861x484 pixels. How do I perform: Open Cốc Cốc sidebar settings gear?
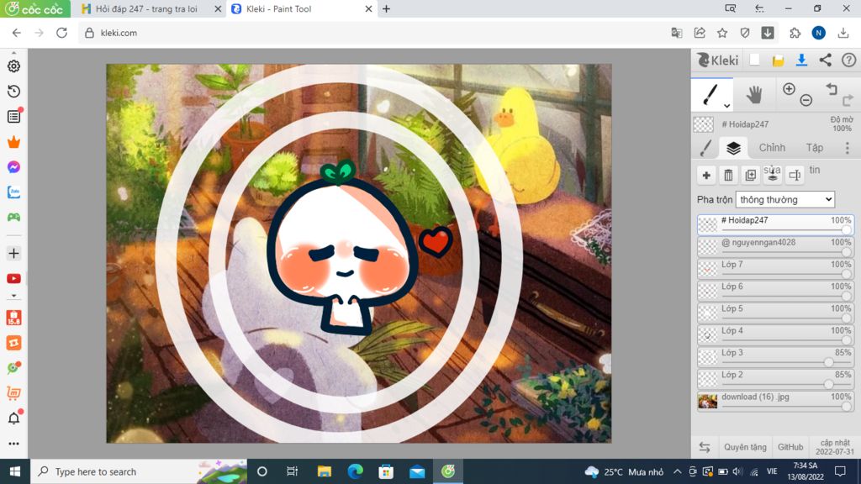click(13, 66)
